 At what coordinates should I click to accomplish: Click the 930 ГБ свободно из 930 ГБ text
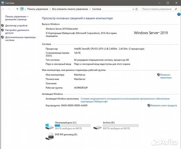coord(116,128)
